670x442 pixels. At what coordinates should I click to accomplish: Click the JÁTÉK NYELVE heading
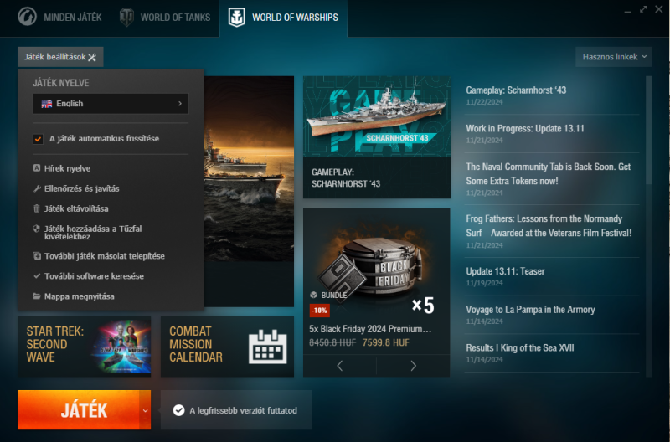click(x=60, y=83)
